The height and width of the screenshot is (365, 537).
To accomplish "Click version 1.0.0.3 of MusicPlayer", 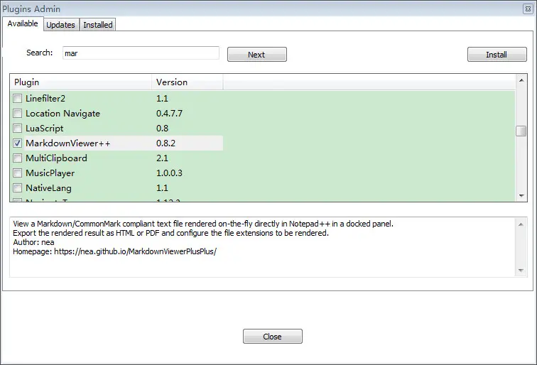I will [169, 173].
